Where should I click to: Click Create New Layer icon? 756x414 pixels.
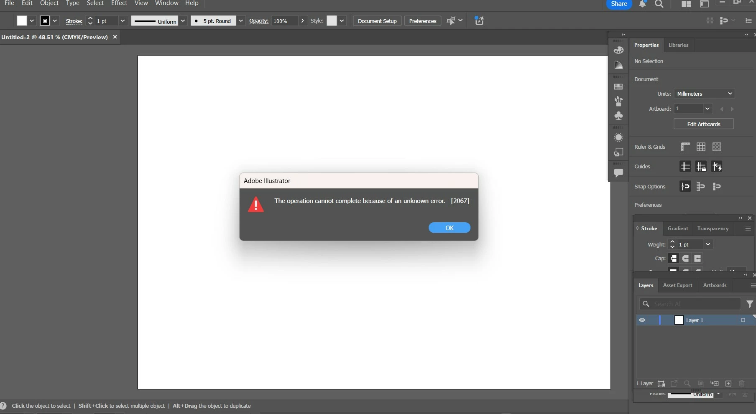coord(728,384)
